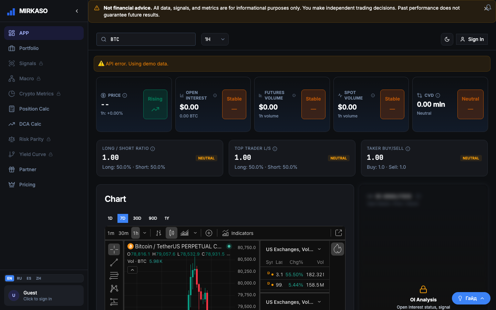This screenshot has height=310, width=496.
Task: Show info for Spot Volume
Action: 373,95
